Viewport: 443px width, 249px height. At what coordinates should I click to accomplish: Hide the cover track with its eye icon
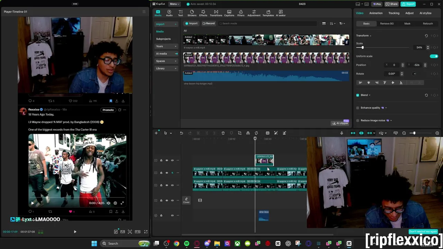tap(166, 200)
